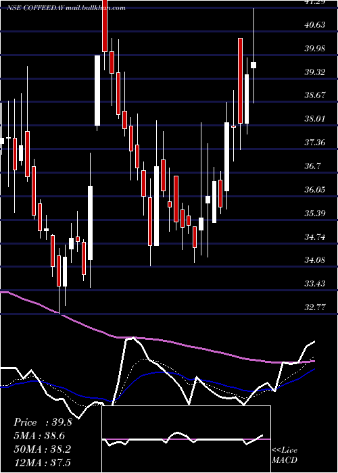The height and width of the screenshot is (473, 338).
Task: Click the Live MACD label
Action: coord(285,455)
